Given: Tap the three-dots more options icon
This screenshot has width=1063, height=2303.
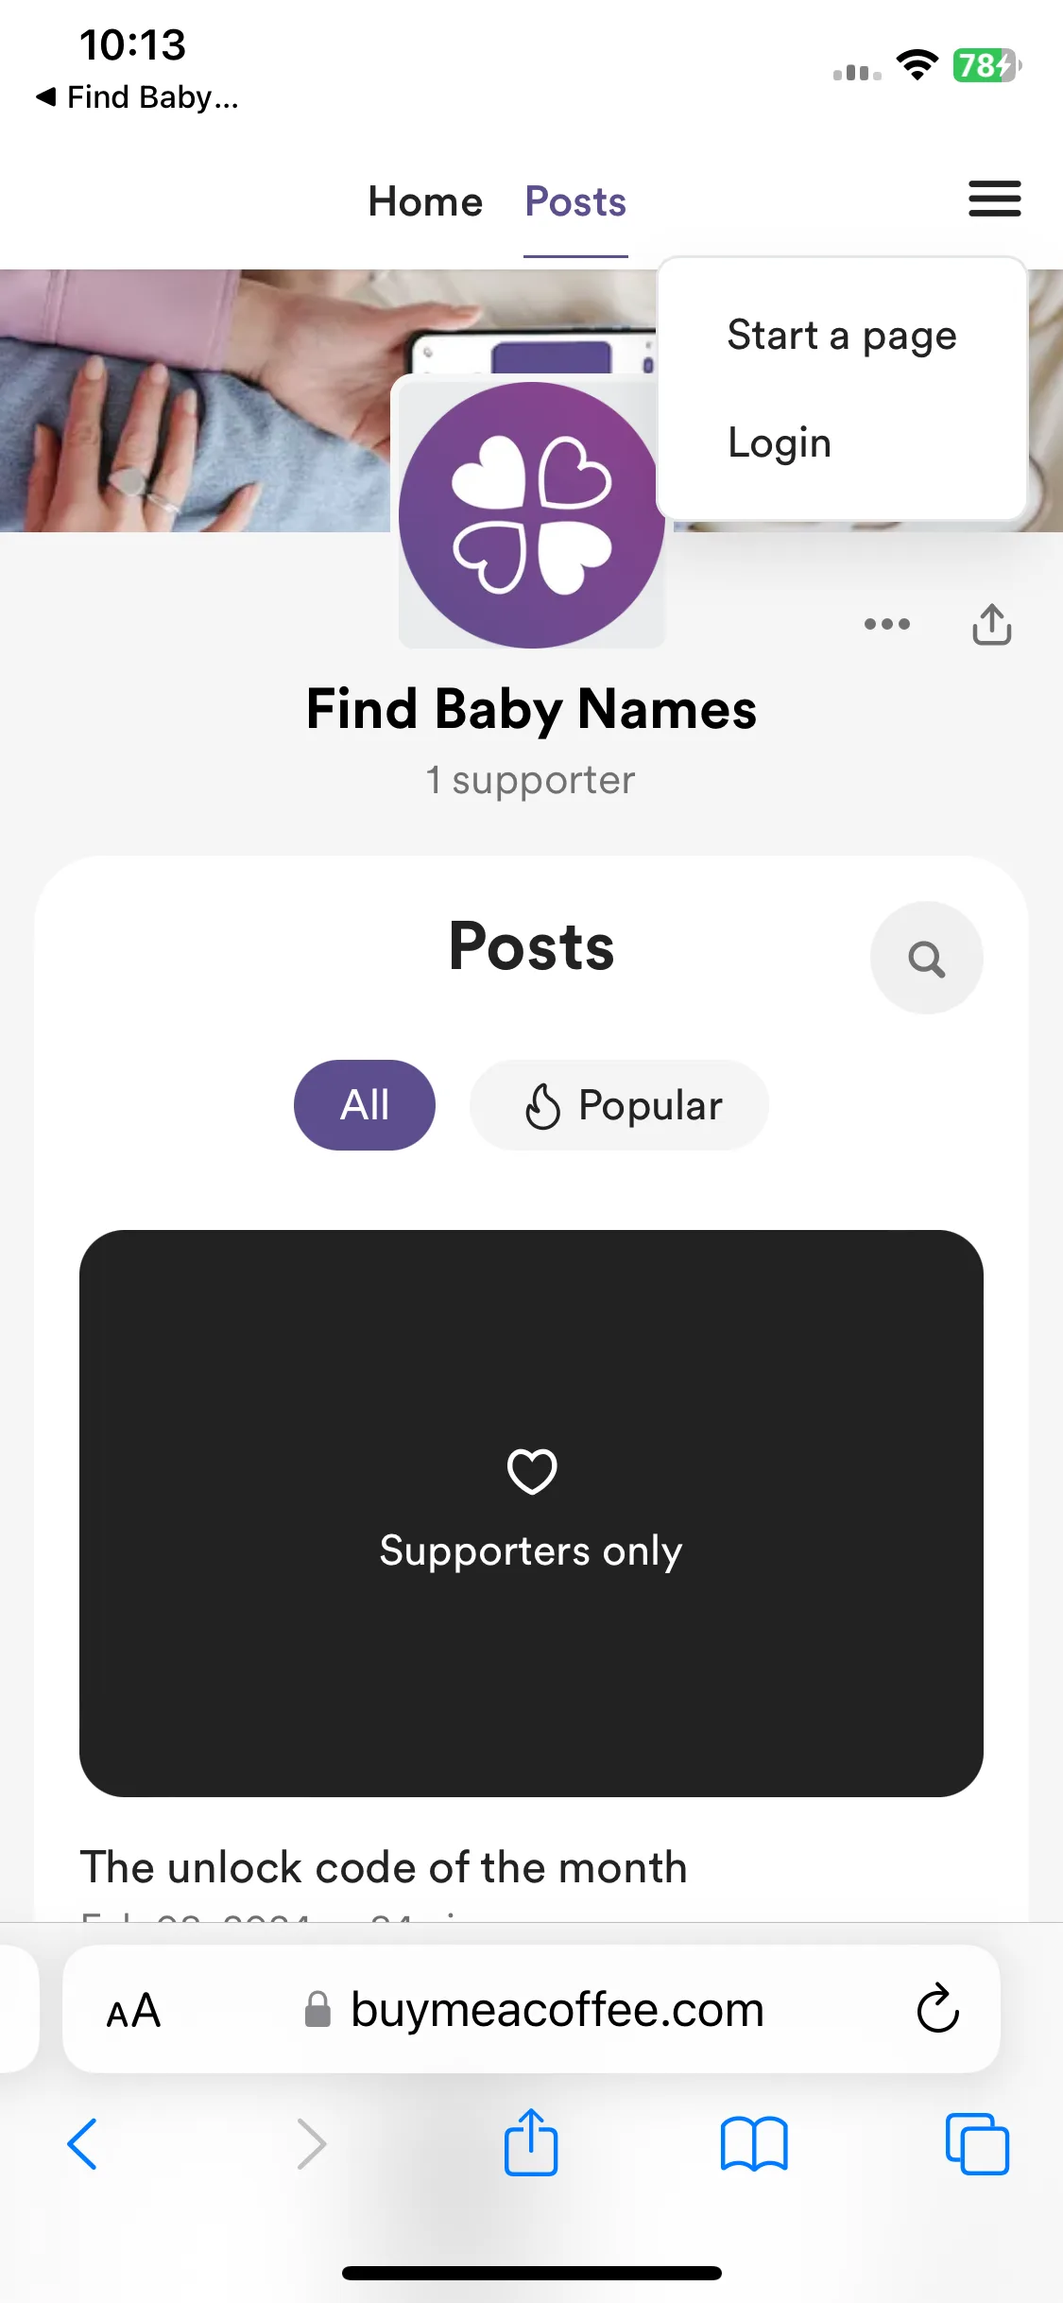Looking at the screenshot, I should 887,624.
